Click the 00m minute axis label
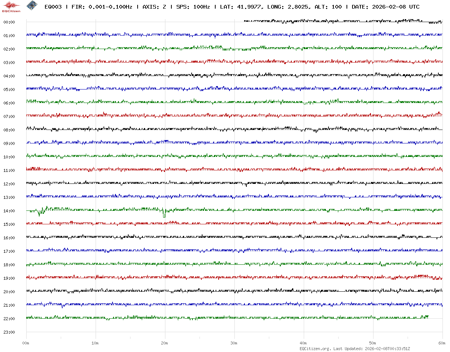 [26, 343]
